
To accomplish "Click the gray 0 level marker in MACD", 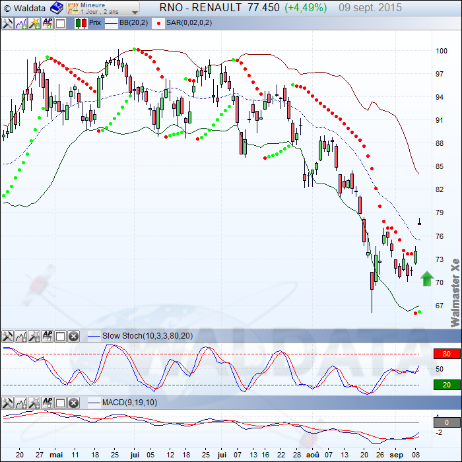I will (x=447, y=422).
